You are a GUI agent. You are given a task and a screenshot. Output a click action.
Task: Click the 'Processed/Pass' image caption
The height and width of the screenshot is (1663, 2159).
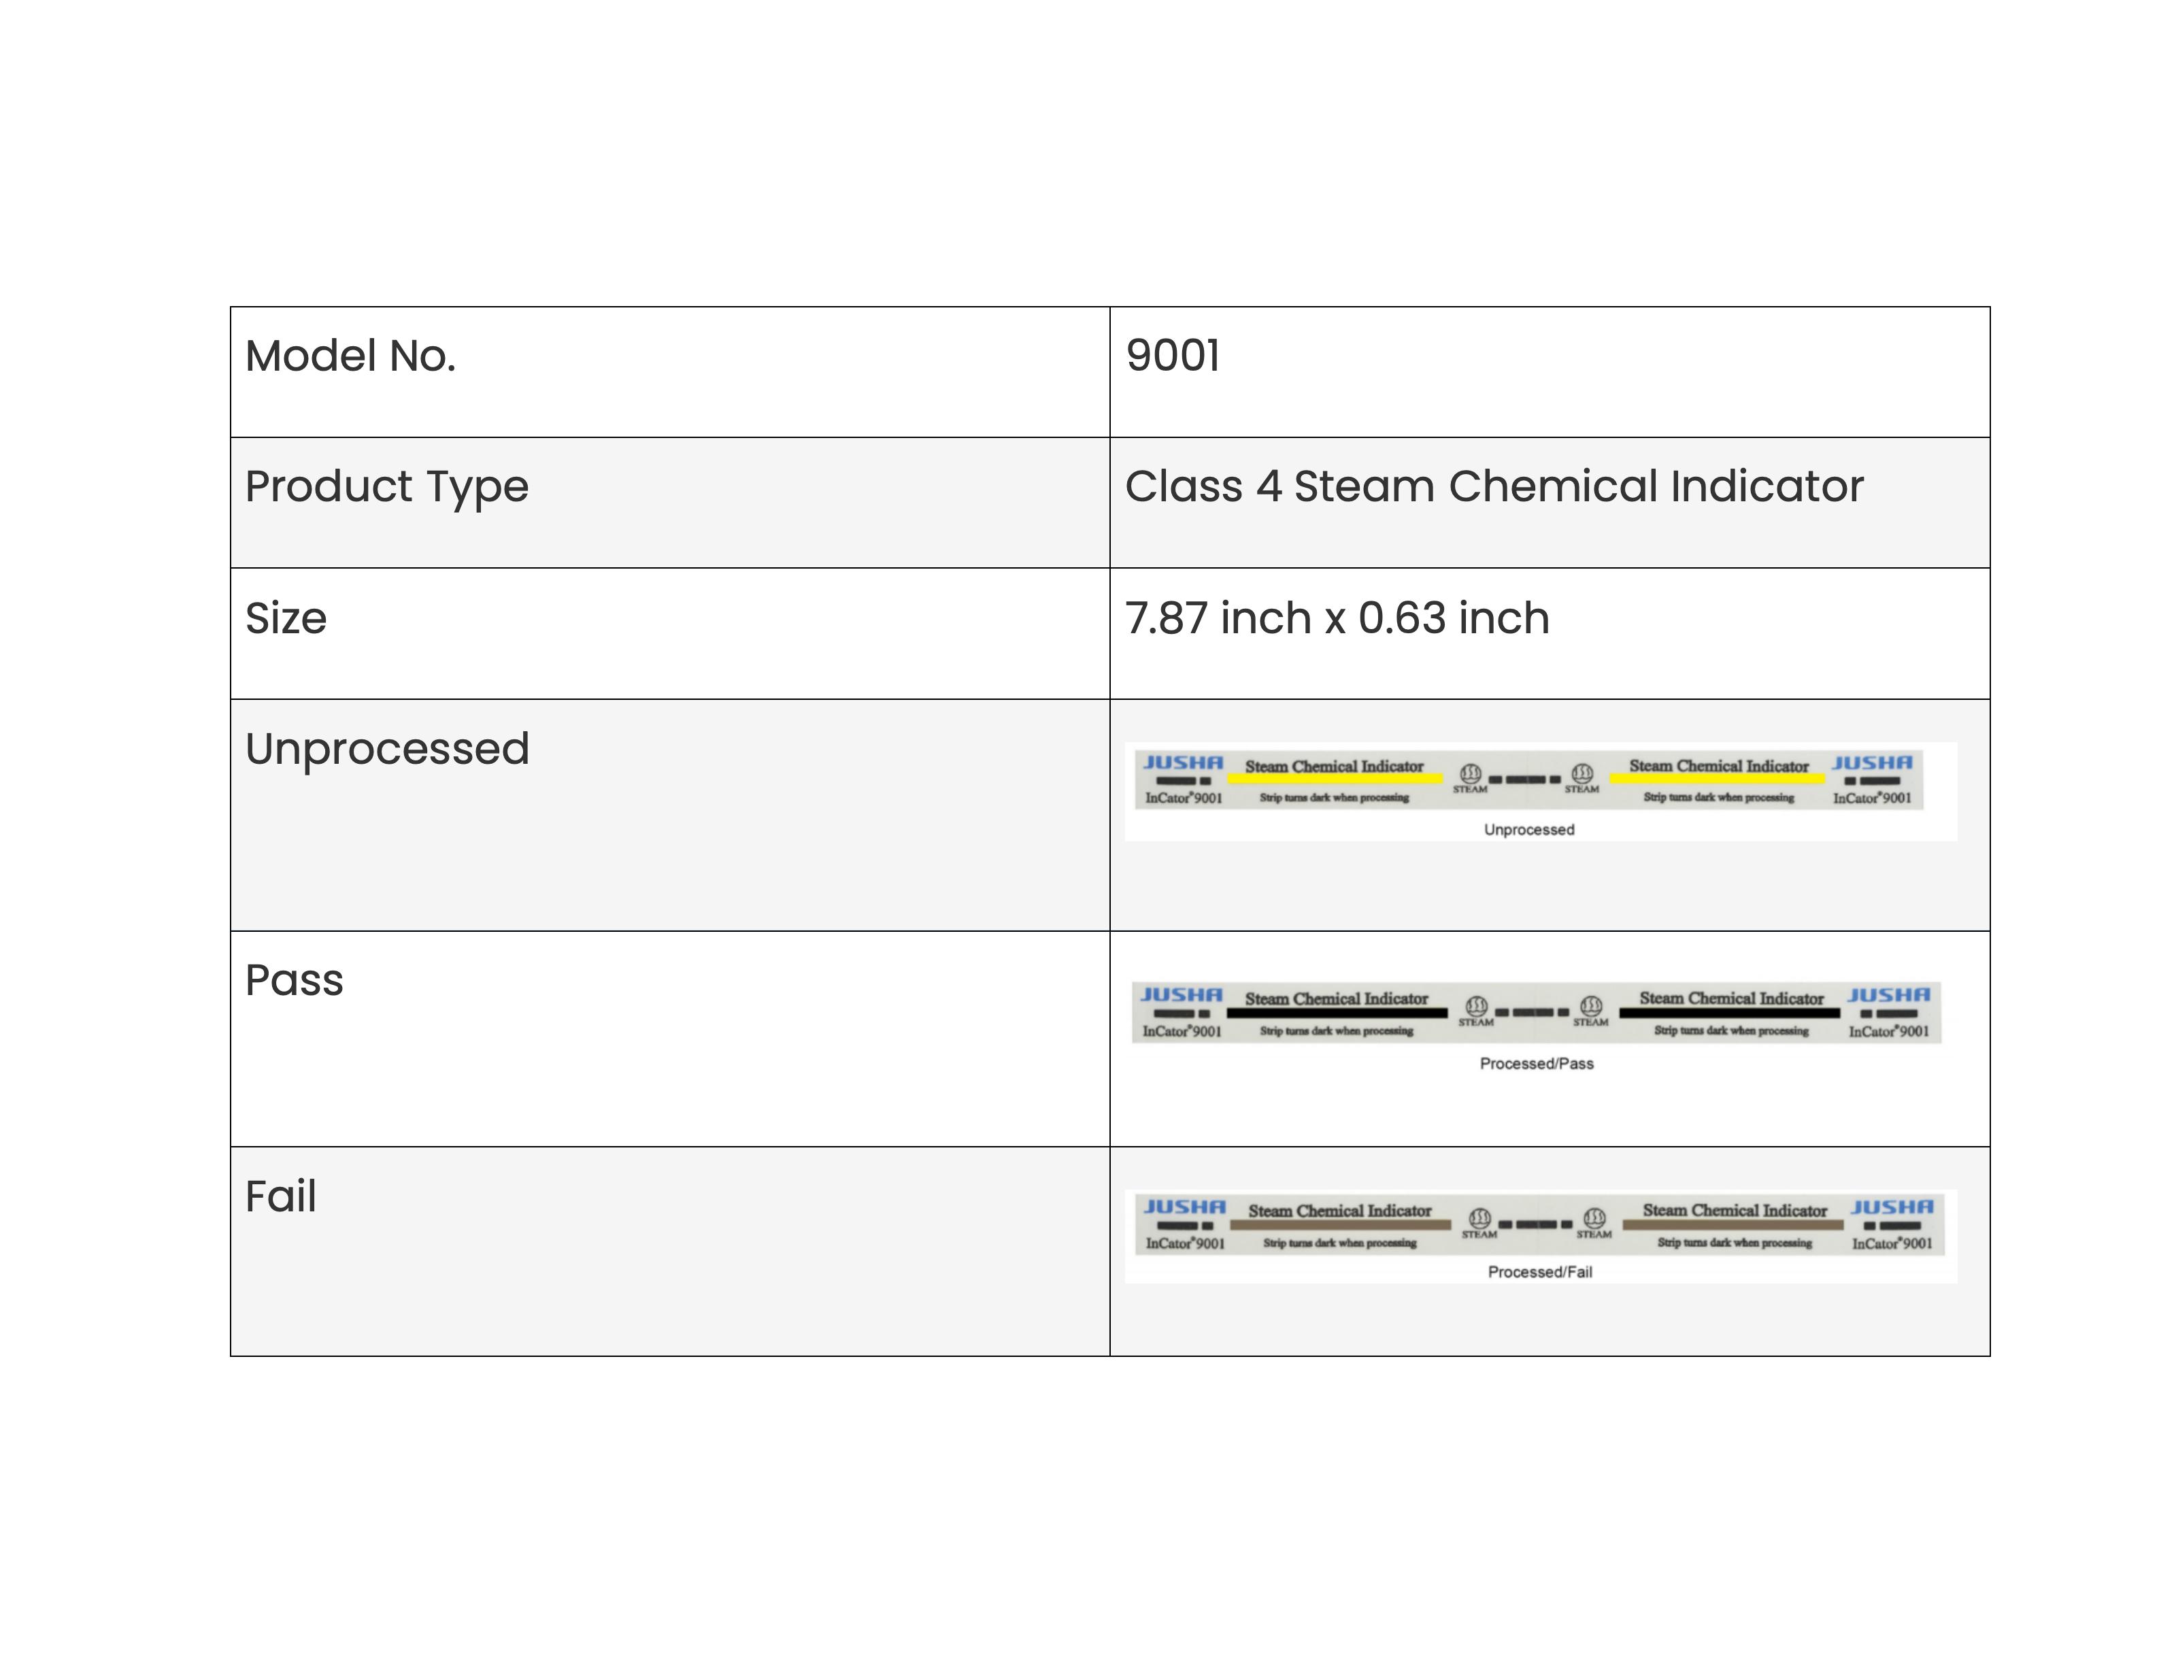pyautogui.click(x=1536, y=1064)
